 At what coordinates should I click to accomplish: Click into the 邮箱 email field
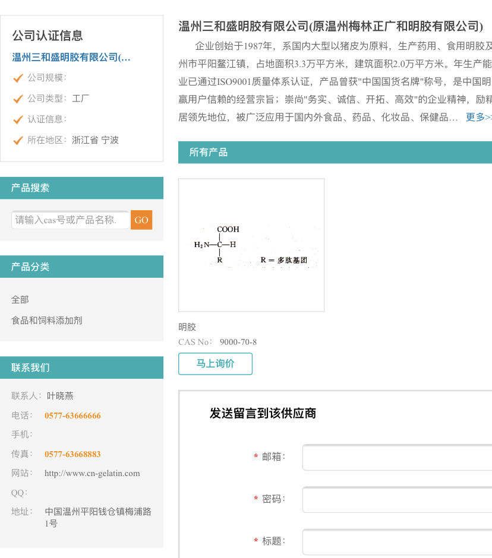[397, 457]
